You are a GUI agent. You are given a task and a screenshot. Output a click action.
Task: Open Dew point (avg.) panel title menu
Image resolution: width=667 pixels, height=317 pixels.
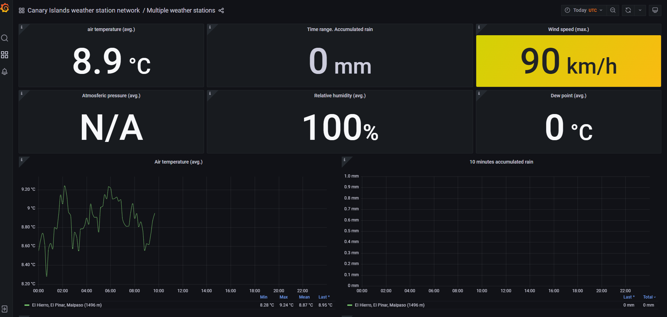point(568,96)
